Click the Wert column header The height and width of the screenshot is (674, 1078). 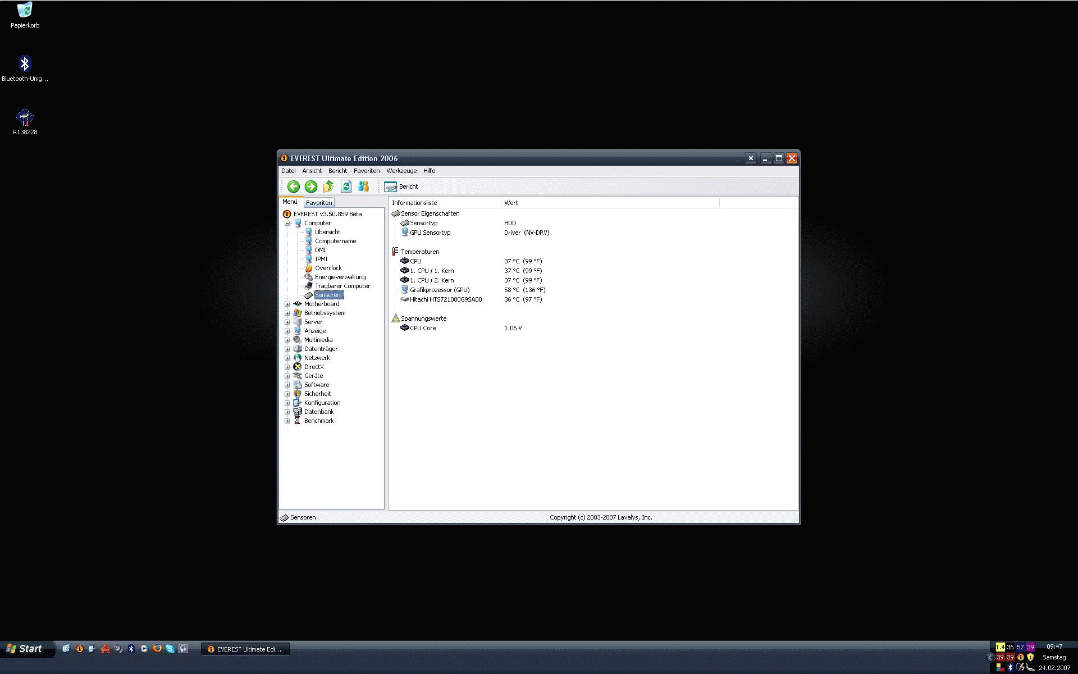610,203
